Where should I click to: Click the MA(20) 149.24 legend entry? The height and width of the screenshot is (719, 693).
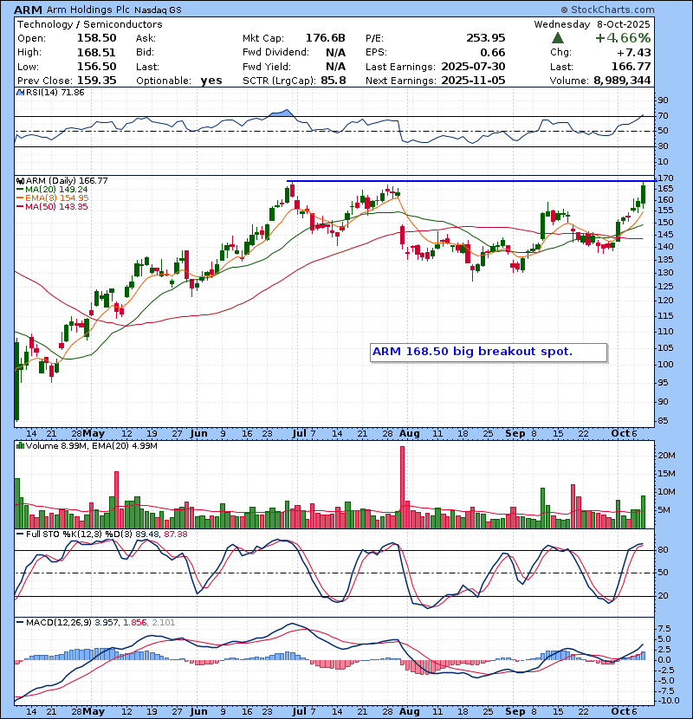[52, 190]
